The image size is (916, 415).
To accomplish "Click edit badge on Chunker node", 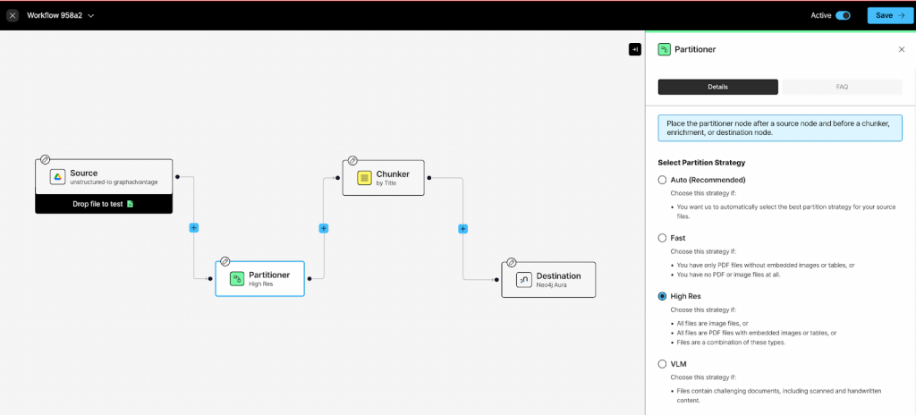I will click(352, 160).
